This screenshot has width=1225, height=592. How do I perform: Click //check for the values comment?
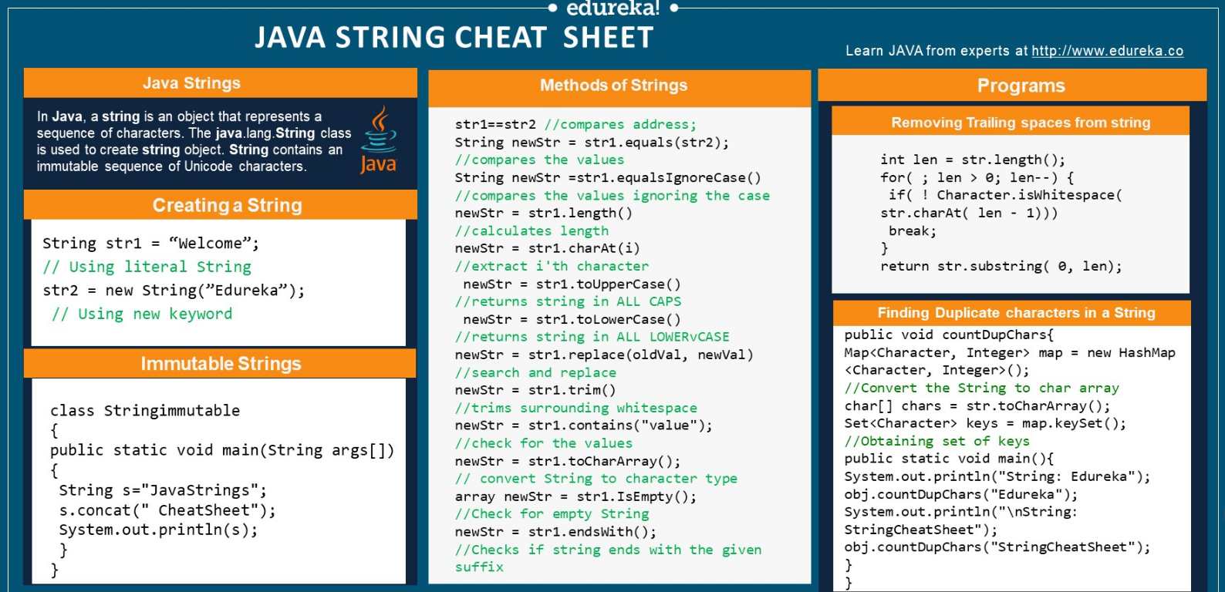pos(544,444)
